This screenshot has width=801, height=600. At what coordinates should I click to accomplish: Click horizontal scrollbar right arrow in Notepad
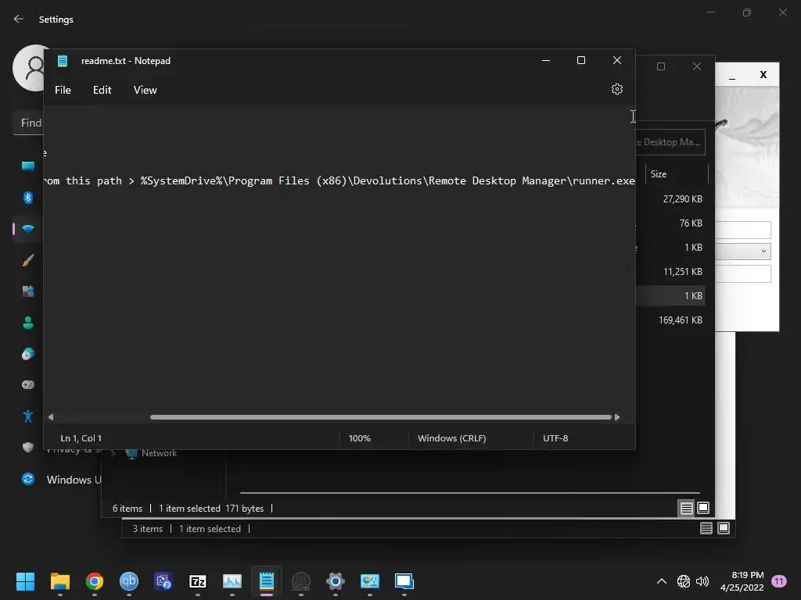pos(617,417)
